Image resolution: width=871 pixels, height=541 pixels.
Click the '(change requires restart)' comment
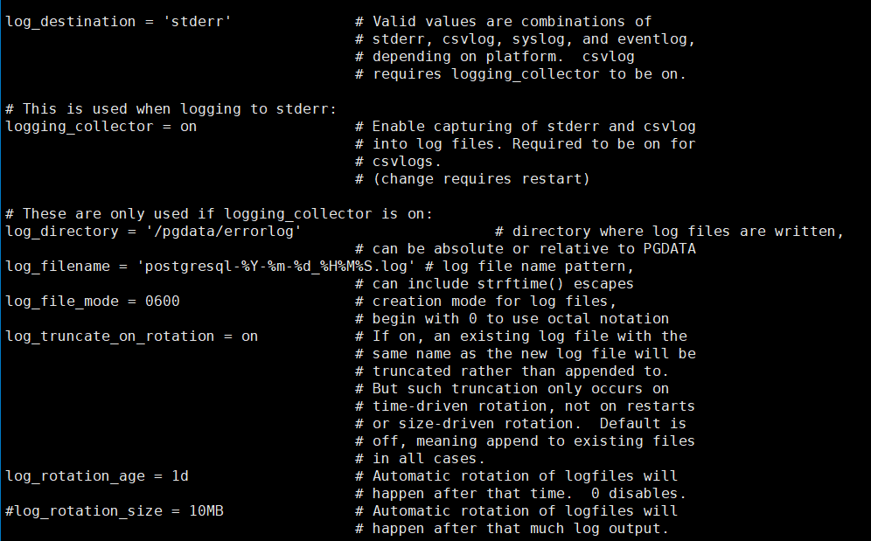[x=481, y=178]
